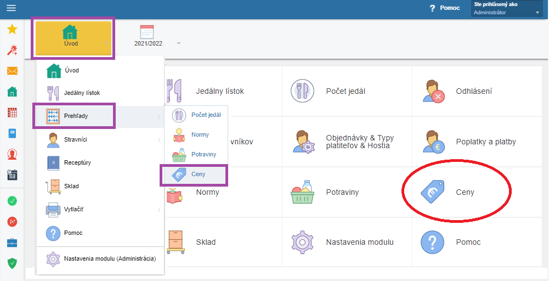The height and width of the screenshot is (281, 549).
Task: Click the green shield sidebar icon
Action: click(x=12, y=263)
